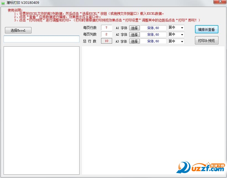The width and height of the screenshot is (227, 178).
Task: Click the 选择Excel button
Action: click(18, 30)
